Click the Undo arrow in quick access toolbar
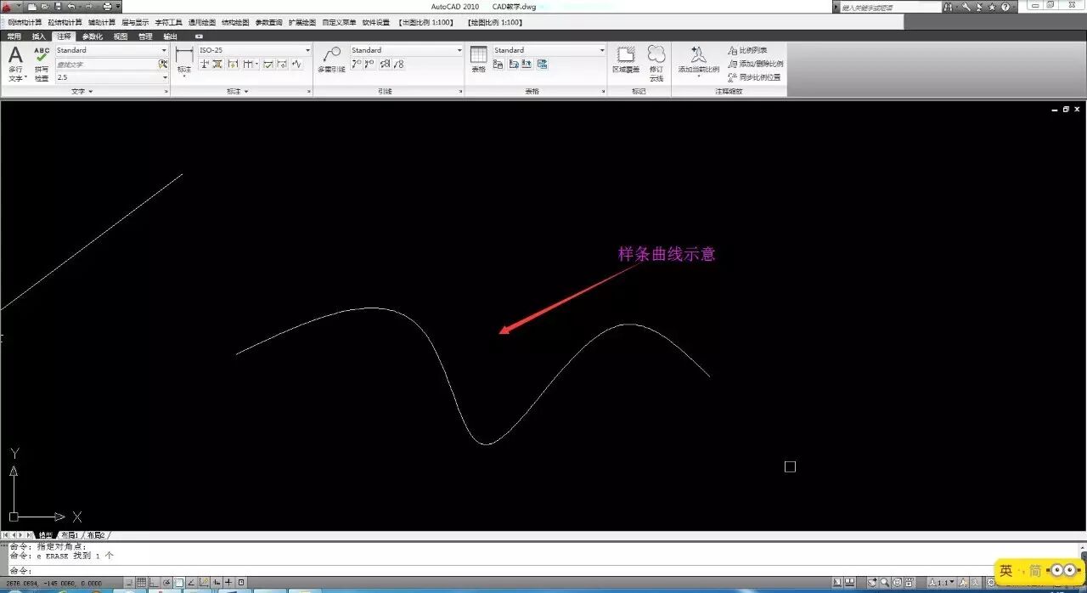Screen dimensions: 1087x593 tap(71, 7)
